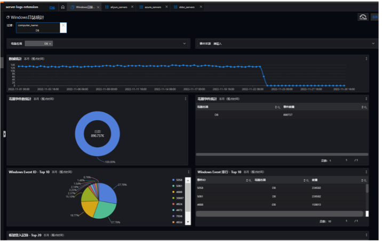
Task: Toggle the 4624 legend entry
Action: click(x=177, y=204)
